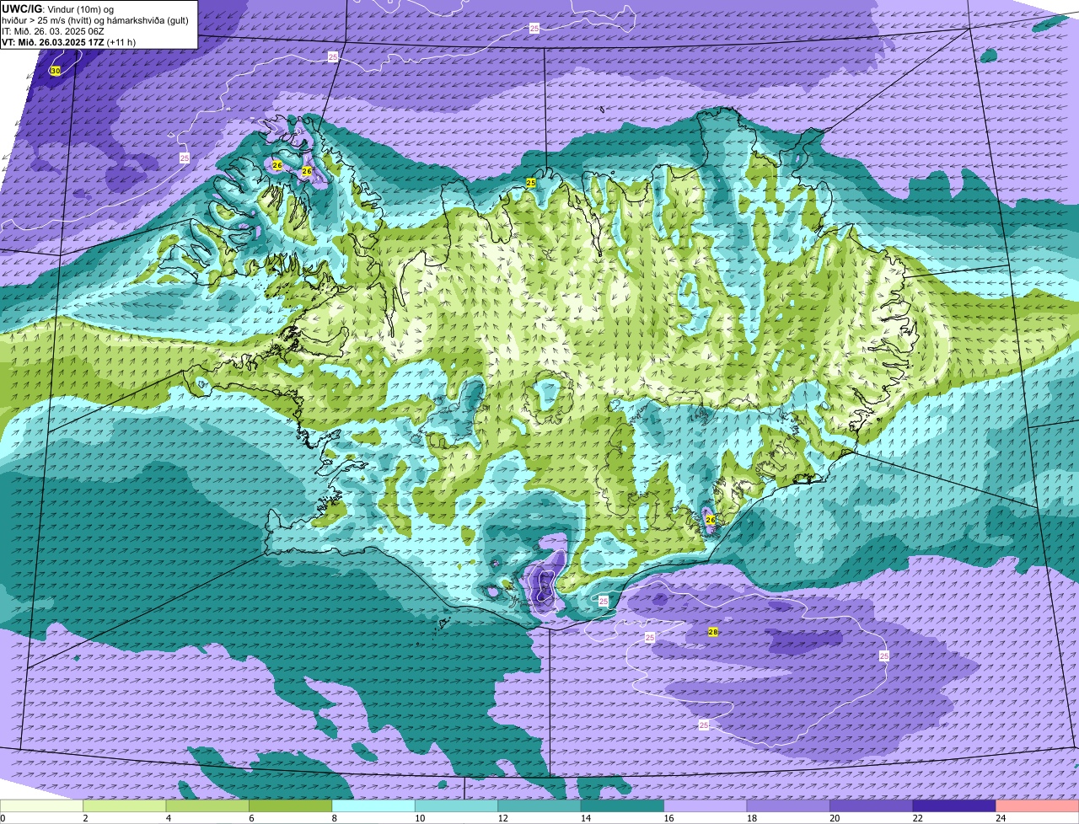Click the yellow '25' gust marker on the coast
Image resolution: width=1079 pixels, height=824 pixels.
point(531,183)
